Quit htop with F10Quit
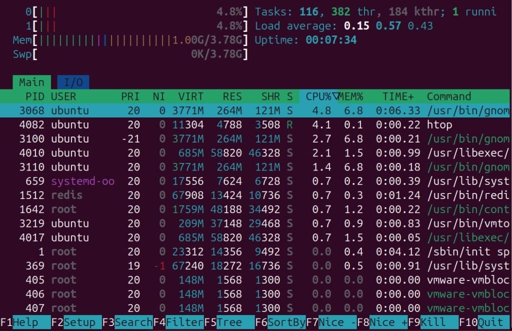 [x=482, y=323]
